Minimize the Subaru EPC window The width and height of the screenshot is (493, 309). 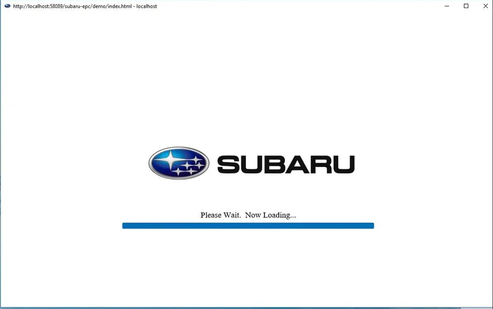447,6
